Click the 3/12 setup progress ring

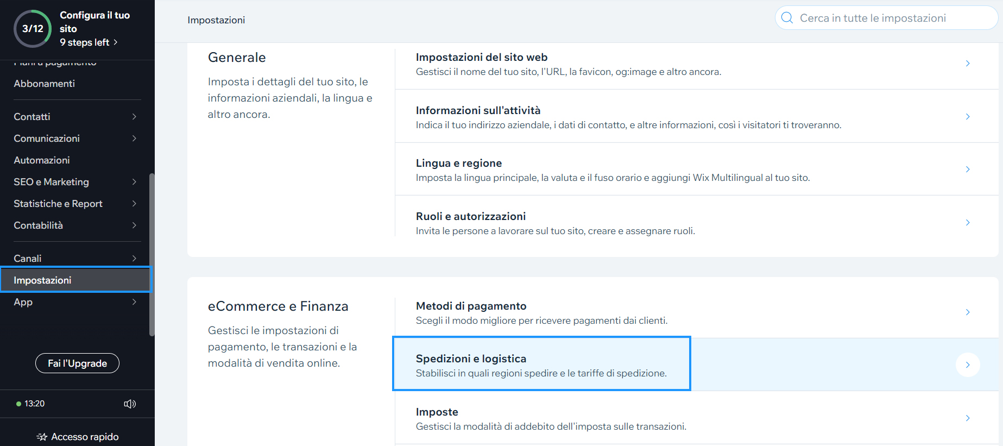point(32,28)
